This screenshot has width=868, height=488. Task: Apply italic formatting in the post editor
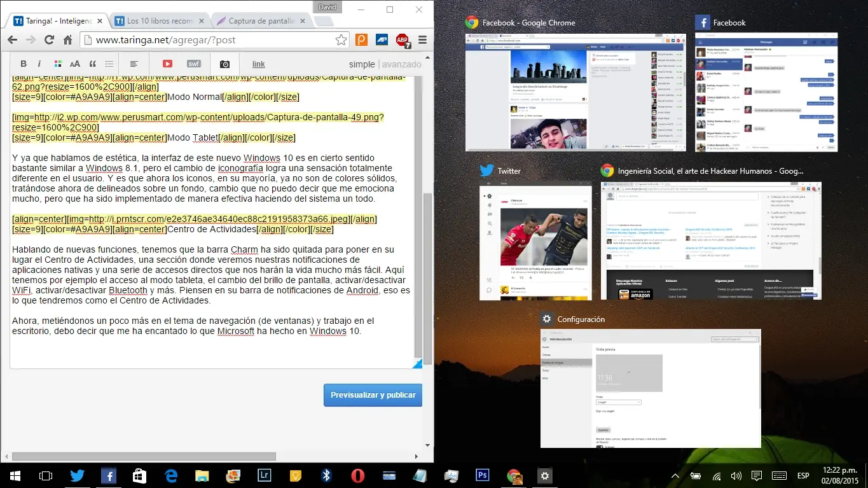pyautogui.click(x=39, y=64)
